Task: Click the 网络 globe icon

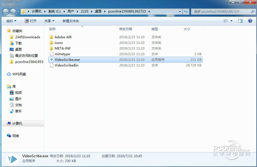Action: [9, 136]
